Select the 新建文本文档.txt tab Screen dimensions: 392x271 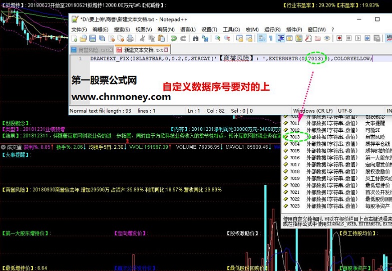(143, 50)
